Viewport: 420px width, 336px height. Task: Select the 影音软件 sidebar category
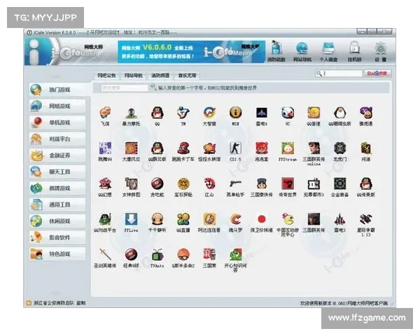pyautogui.click(x=57, y=237)
